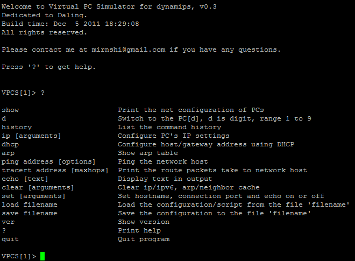Click the 'Show arp table' description text

pos(148,153)
